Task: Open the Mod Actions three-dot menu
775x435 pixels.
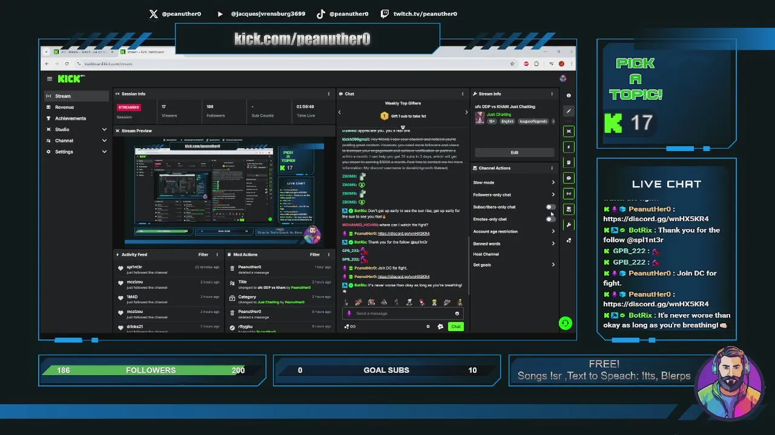Action: tap(329, 254)
